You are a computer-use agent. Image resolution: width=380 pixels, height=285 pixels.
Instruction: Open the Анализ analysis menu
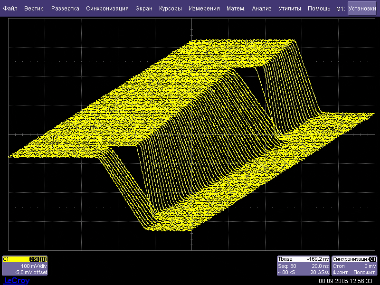(262, 9)
